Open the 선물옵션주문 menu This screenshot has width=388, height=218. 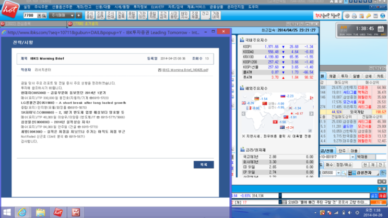point(62,7)
